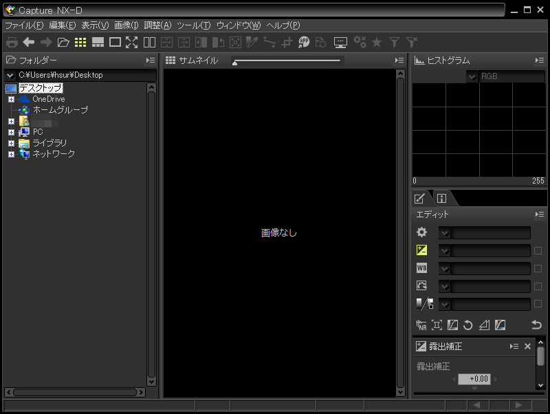Toggle the tone adjustment checkbox in bottom row
This screenshot has width=550, height=414.
pyautogui.click(x=538, y=303)
